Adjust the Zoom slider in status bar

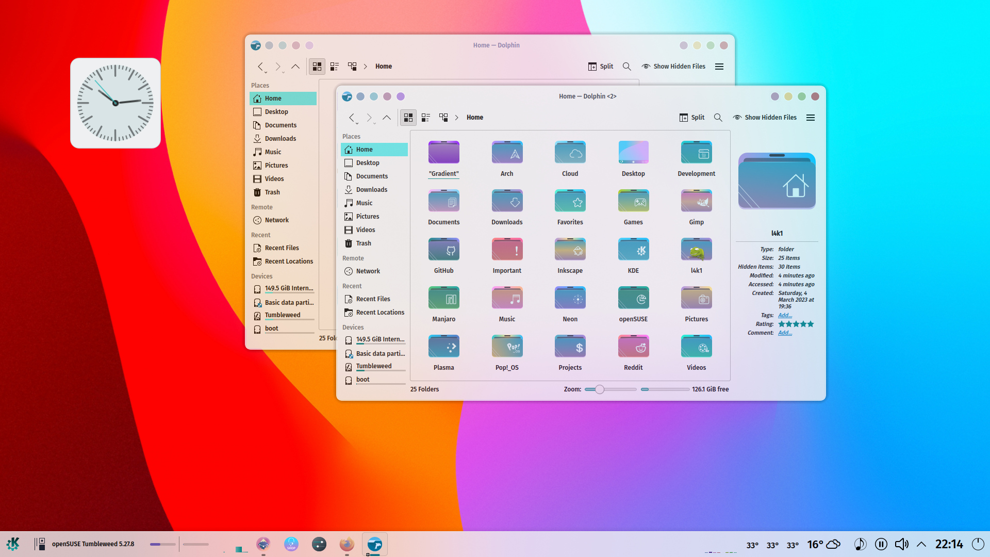(610, 389)
